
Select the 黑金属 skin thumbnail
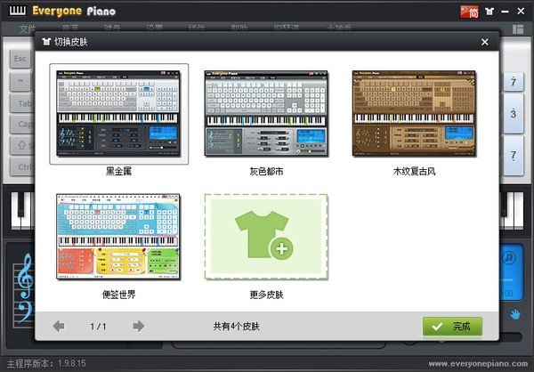[x=119, y=113]
